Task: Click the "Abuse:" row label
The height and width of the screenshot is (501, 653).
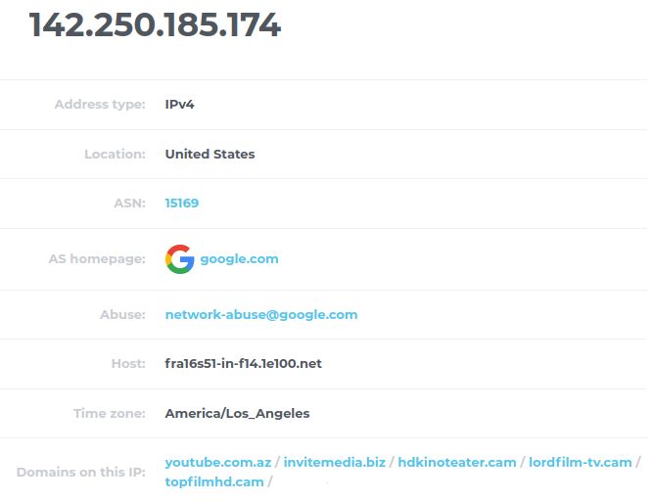Action: 122,315
